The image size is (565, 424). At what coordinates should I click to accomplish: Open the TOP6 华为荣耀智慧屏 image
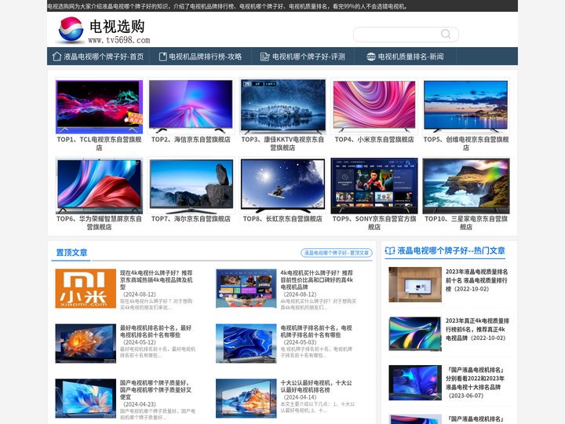click(99, 185)
